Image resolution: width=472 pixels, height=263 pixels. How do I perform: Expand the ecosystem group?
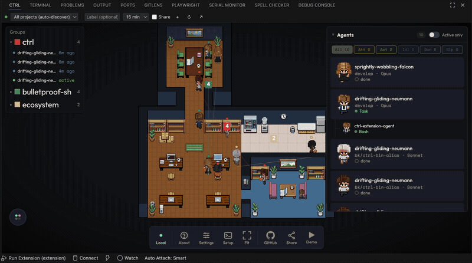coord(11,105)
